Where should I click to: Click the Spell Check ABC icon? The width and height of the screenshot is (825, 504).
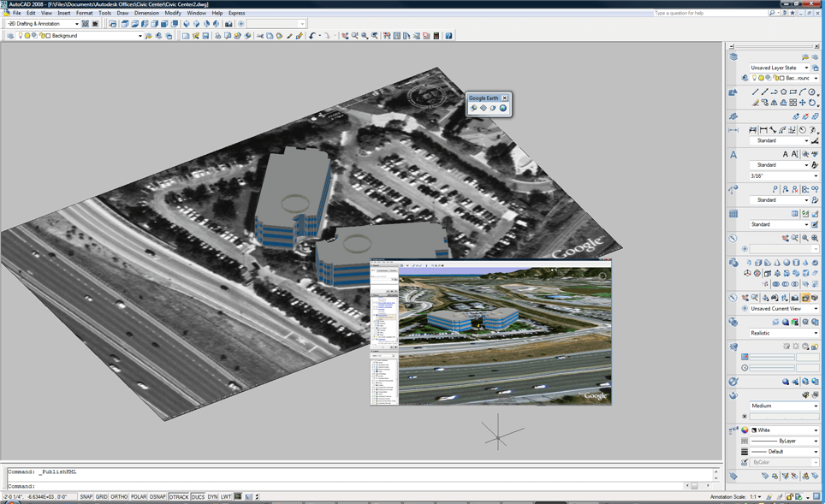pos(815,154)
